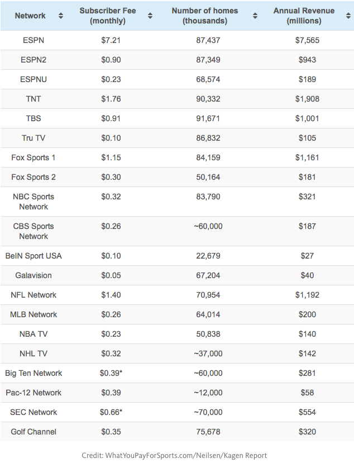Viewport: 354px width, 463px height.
Task: Click Number of homes sort arrows
Action: (x=255, y=16)
